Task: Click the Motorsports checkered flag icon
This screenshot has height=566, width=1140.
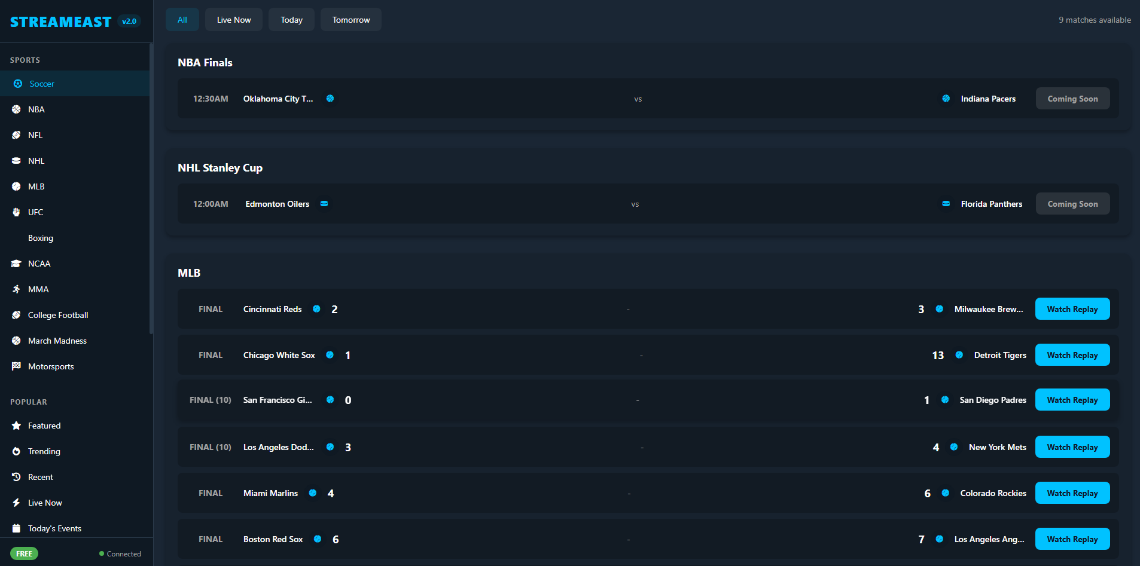Action: click(x=16, y=366)
